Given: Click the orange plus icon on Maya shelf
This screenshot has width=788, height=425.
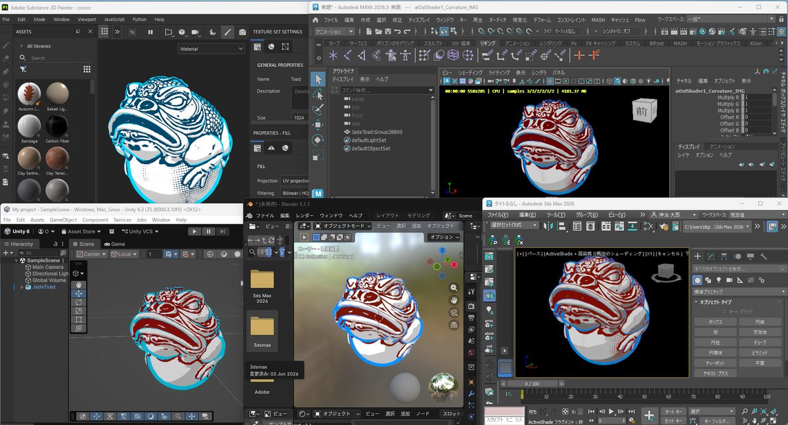Looking at the screenshot, I should [x=579, y=55].
